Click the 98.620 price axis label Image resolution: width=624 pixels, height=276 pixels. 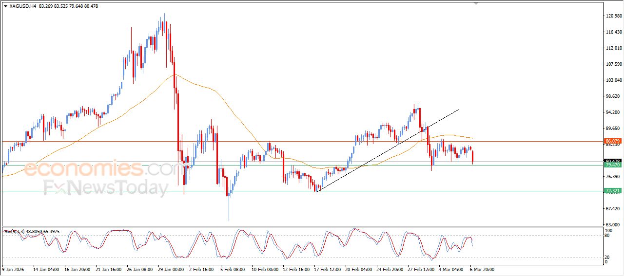tap(613, 96)
